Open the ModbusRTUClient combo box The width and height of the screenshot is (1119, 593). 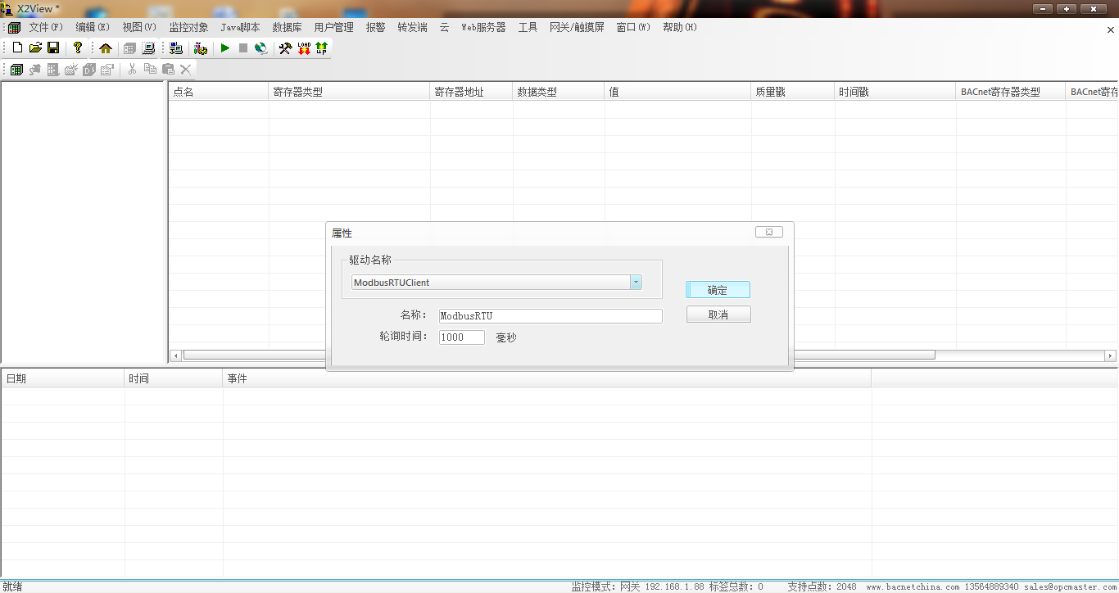(492, 283)
